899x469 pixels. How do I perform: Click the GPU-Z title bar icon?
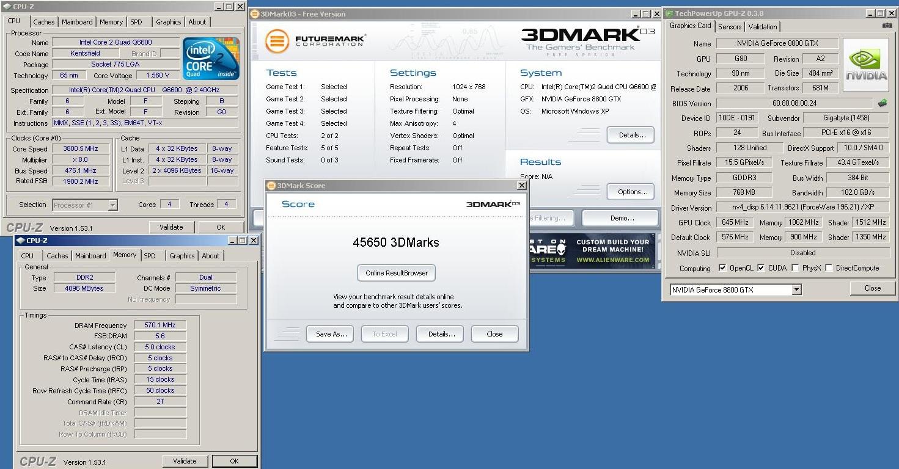coord(669,13)
